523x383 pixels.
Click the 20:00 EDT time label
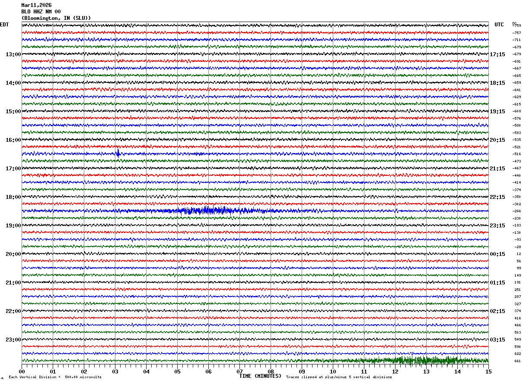[13, 254]
